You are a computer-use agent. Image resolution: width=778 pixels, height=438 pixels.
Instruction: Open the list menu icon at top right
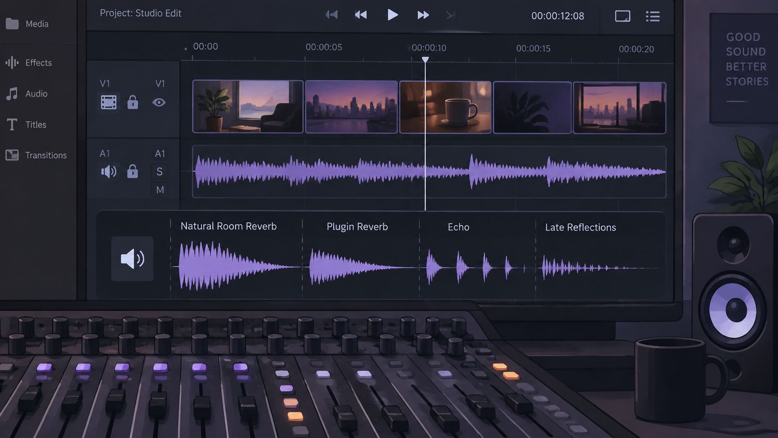pyautogui.click(x=653, y=16)
